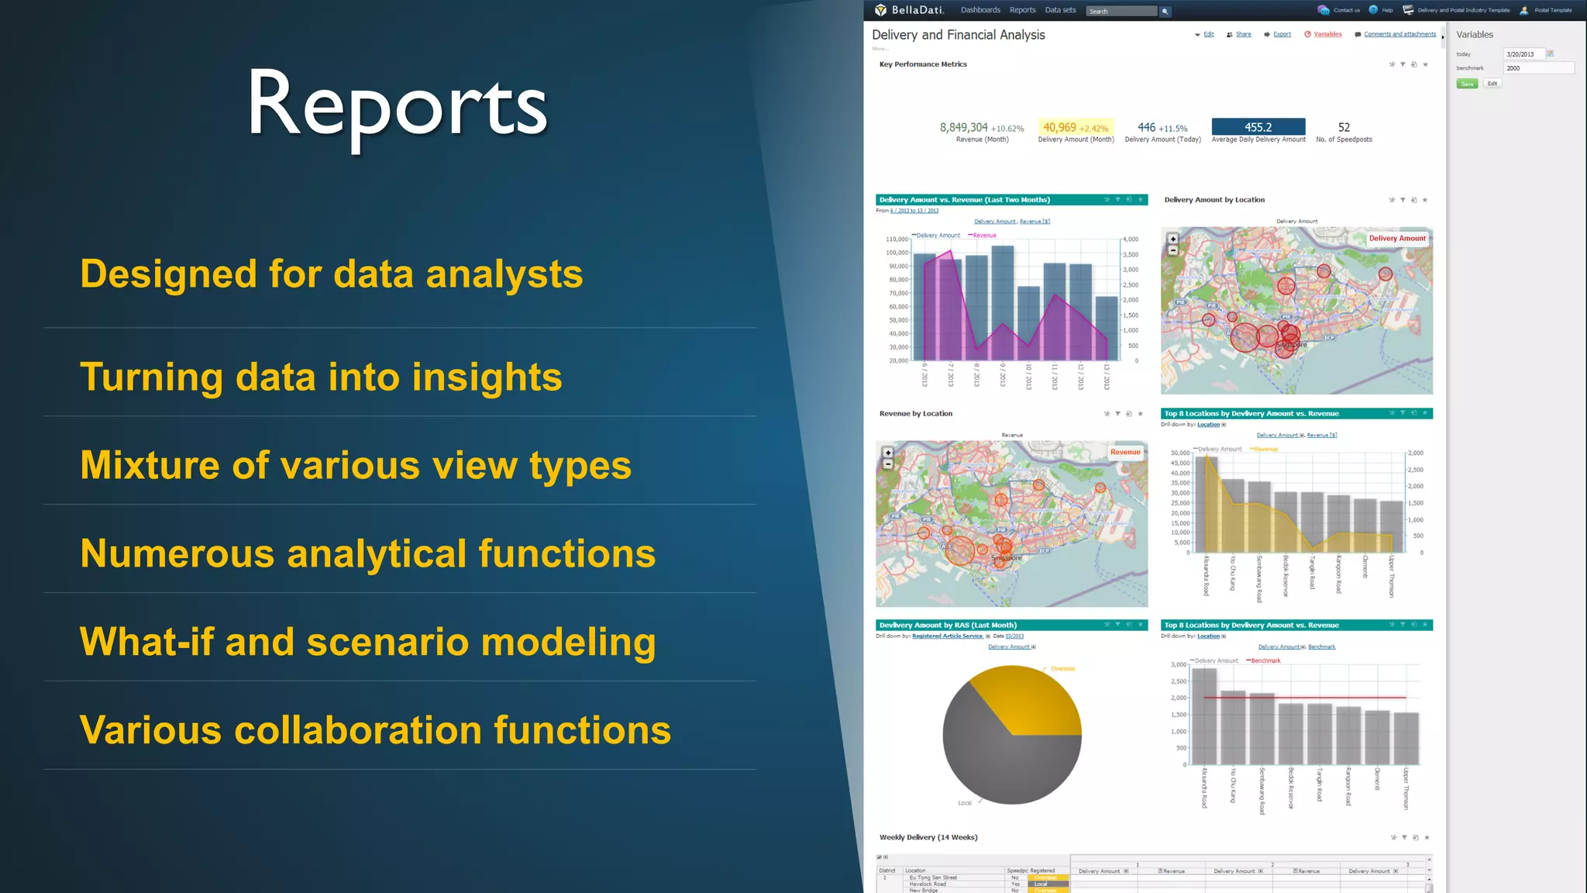Screen dimensions: 1587x893
Task: Open the Dashboards menu
Action: (980, 10)
